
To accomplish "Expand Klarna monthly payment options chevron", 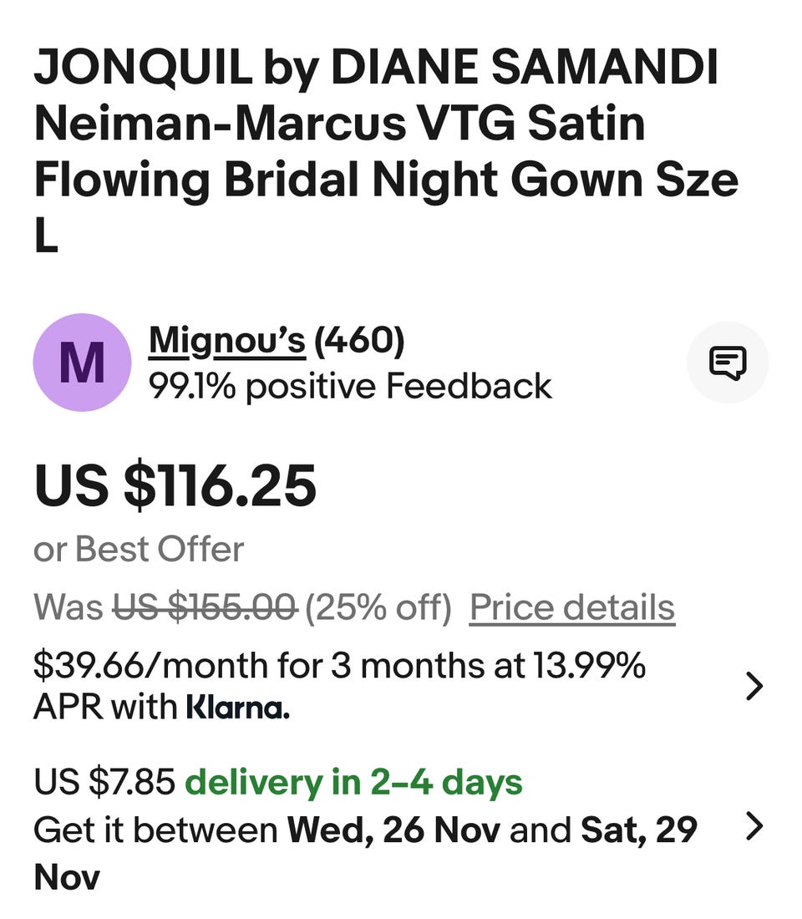I will [x=754, y=687].
